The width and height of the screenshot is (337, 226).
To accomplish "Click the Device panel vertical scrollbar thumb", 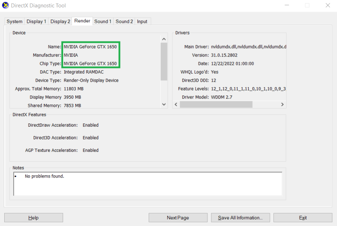I will pos(164,62).
